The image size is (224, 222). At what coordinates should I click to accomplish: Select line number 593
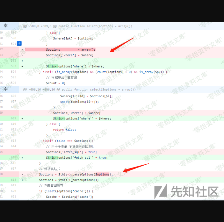point(13,66)
